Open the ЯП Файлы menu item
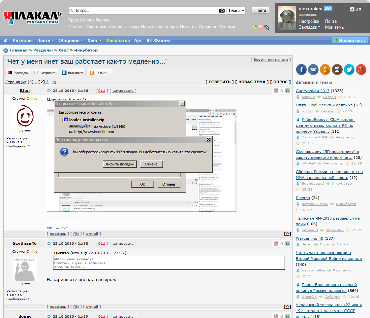 click(x=158, y=40)
